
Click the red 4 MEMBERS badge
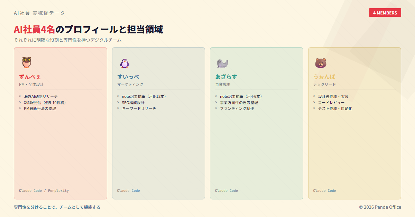[385, 12]
